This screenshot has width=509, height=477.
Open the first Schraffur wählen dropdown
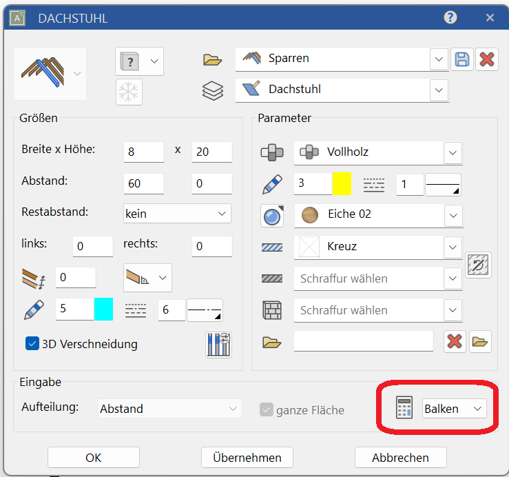(x=453, y=278)
